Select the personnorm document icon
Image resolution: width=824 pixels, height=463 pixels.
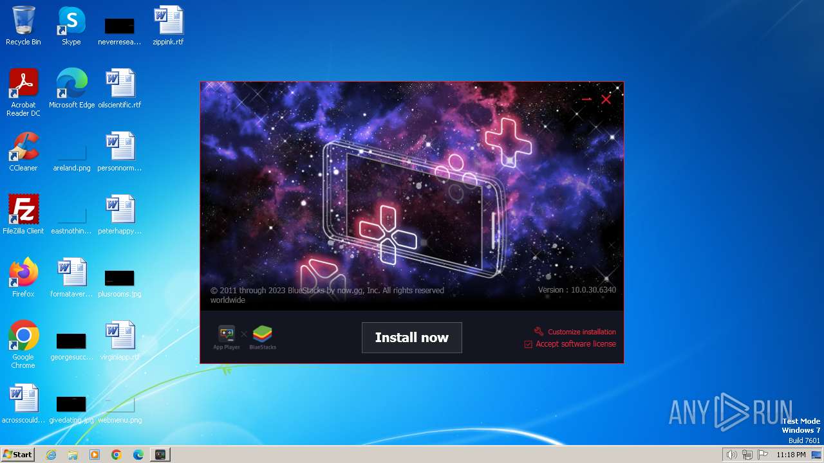pyautogui.click(x=120, y=152)
